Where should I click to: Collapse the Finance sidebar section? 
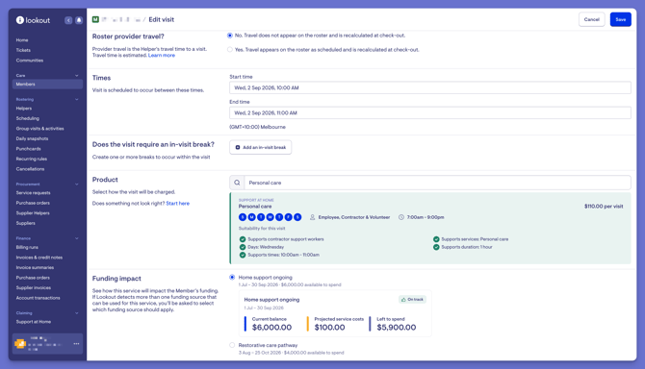[76, 238]
